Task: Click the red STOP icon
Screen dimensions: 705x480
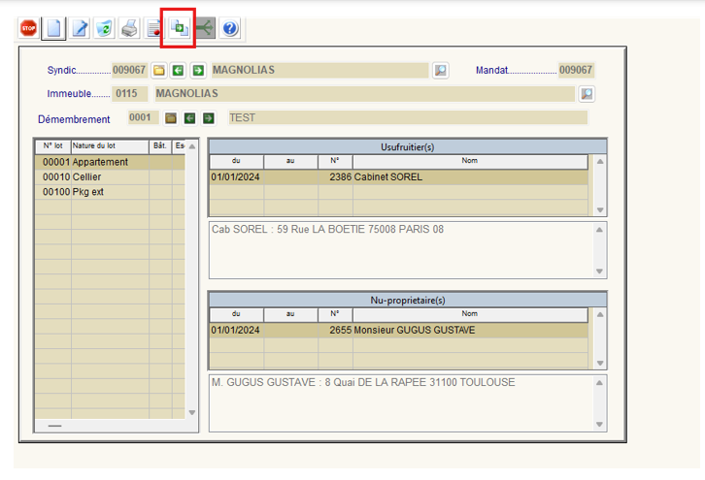Action: [x=28, y=28]
